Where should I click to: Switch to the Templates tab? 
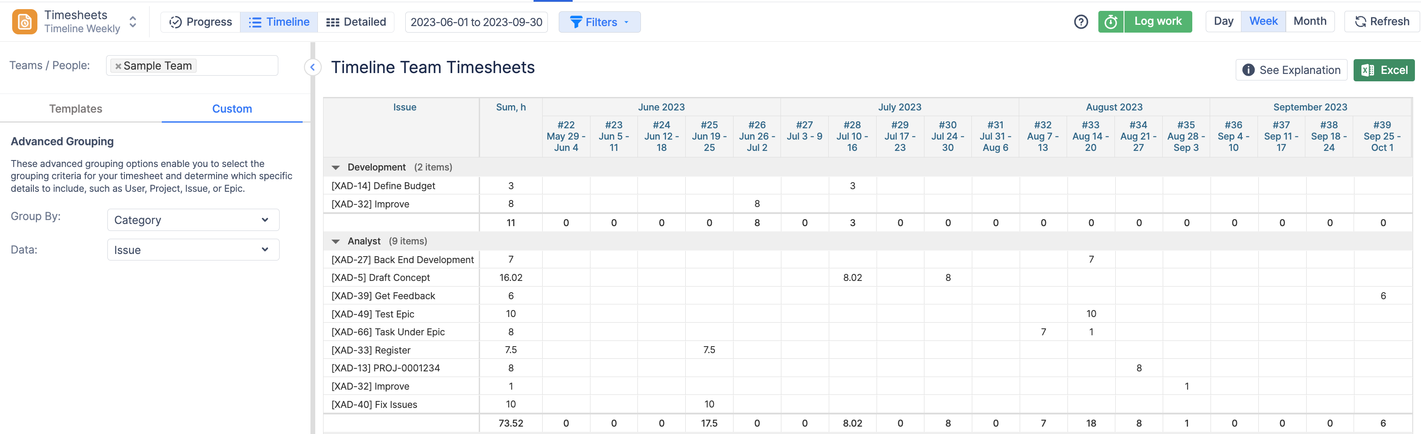(x=76, y=108)
